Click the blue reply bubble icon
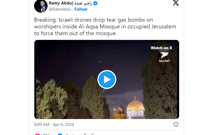This screenshot has height=135, width=214. 60,134
